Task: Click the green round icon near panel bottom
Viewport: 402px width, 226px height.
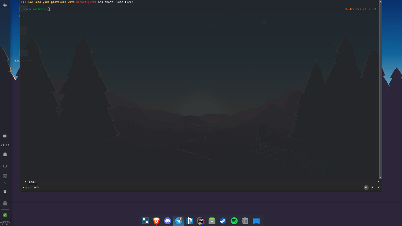Action: [5, 215]
